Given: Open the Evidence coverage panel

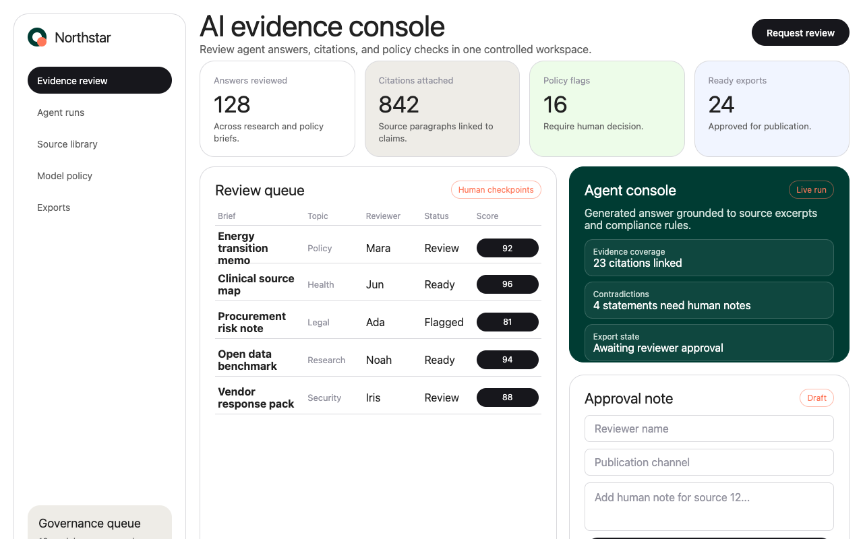Looking at the screenshot, I should click(x=709, y=257).
